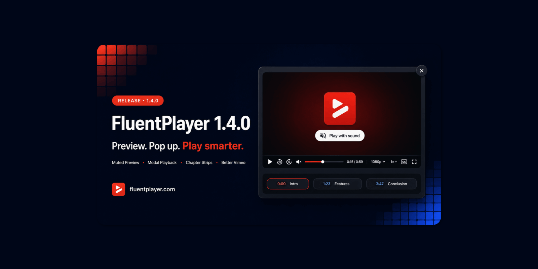Open the fluentplayer.com link
Viewport: 538px width, 269px height.
[152, 189]
